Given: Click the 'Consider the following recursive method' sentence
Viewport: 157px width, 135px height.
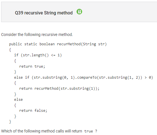Looking at the screenshot, I should pyautogui.click(x=37, y=35).
